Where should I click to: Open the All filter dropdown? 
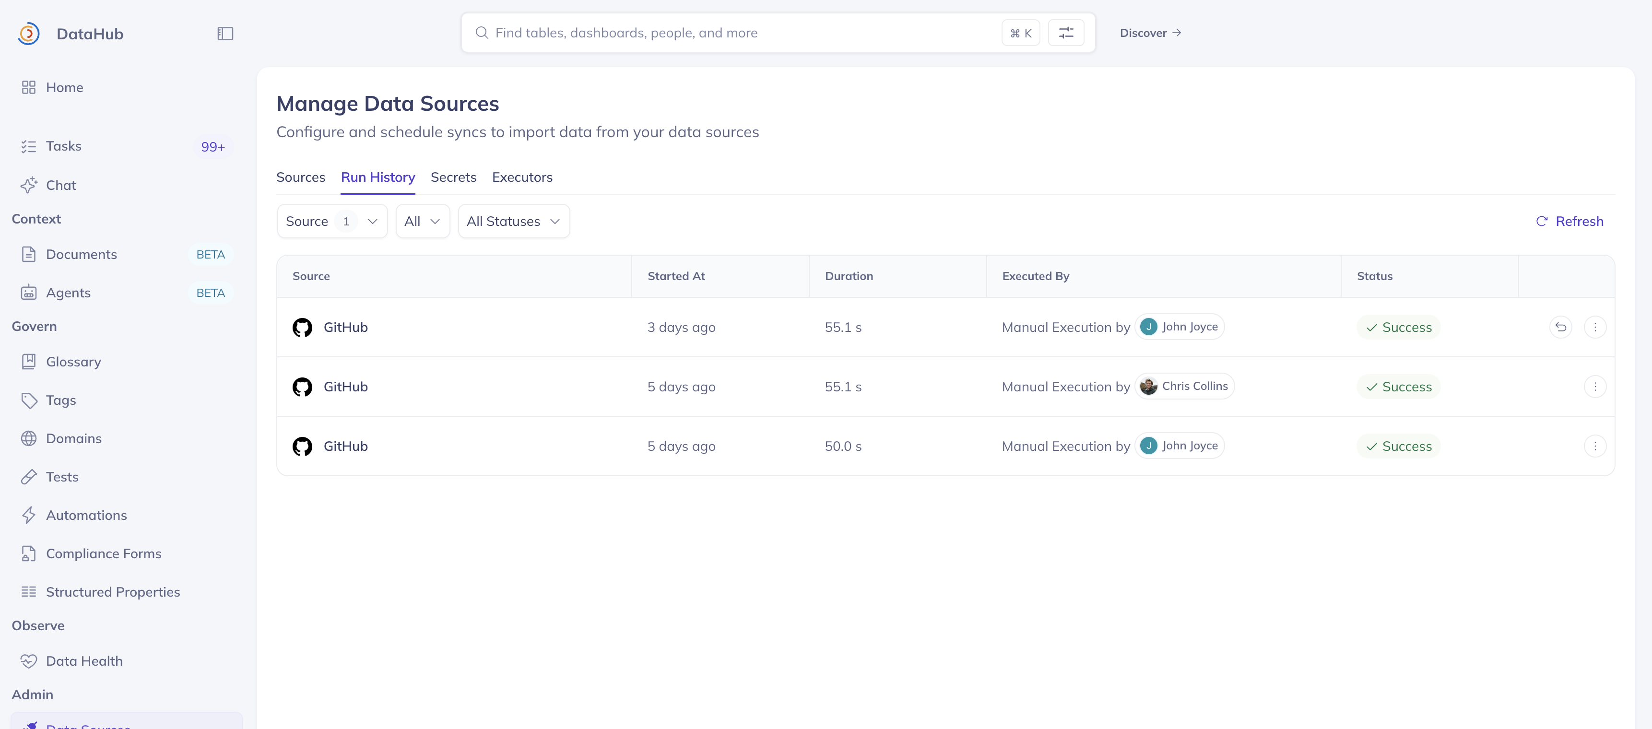point(423,221)
